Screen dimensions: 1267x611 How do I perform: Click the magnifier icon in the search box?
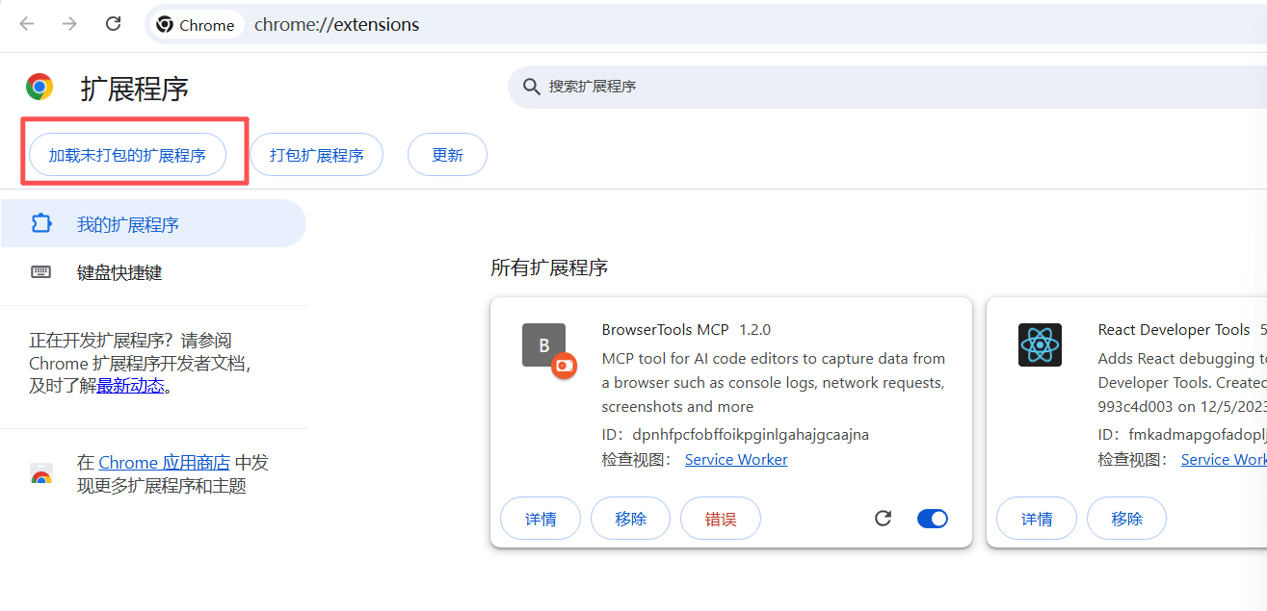click(x=531, y=87)
